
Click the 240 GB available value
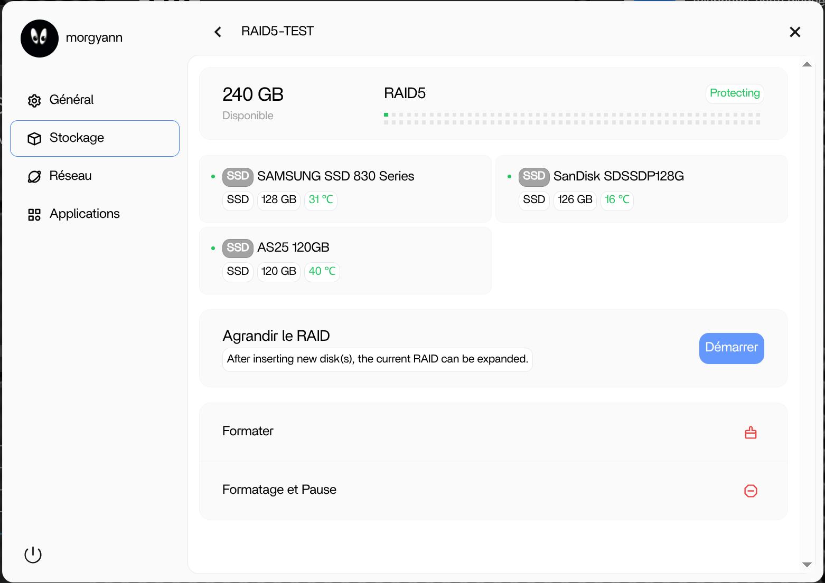pos(253,94)
